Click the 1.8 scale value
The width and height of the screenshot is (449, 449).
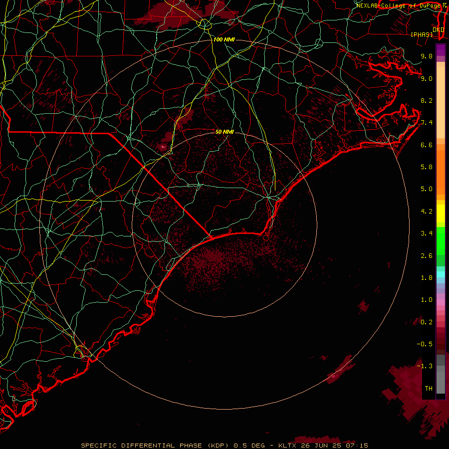click(x=427, y=278)
